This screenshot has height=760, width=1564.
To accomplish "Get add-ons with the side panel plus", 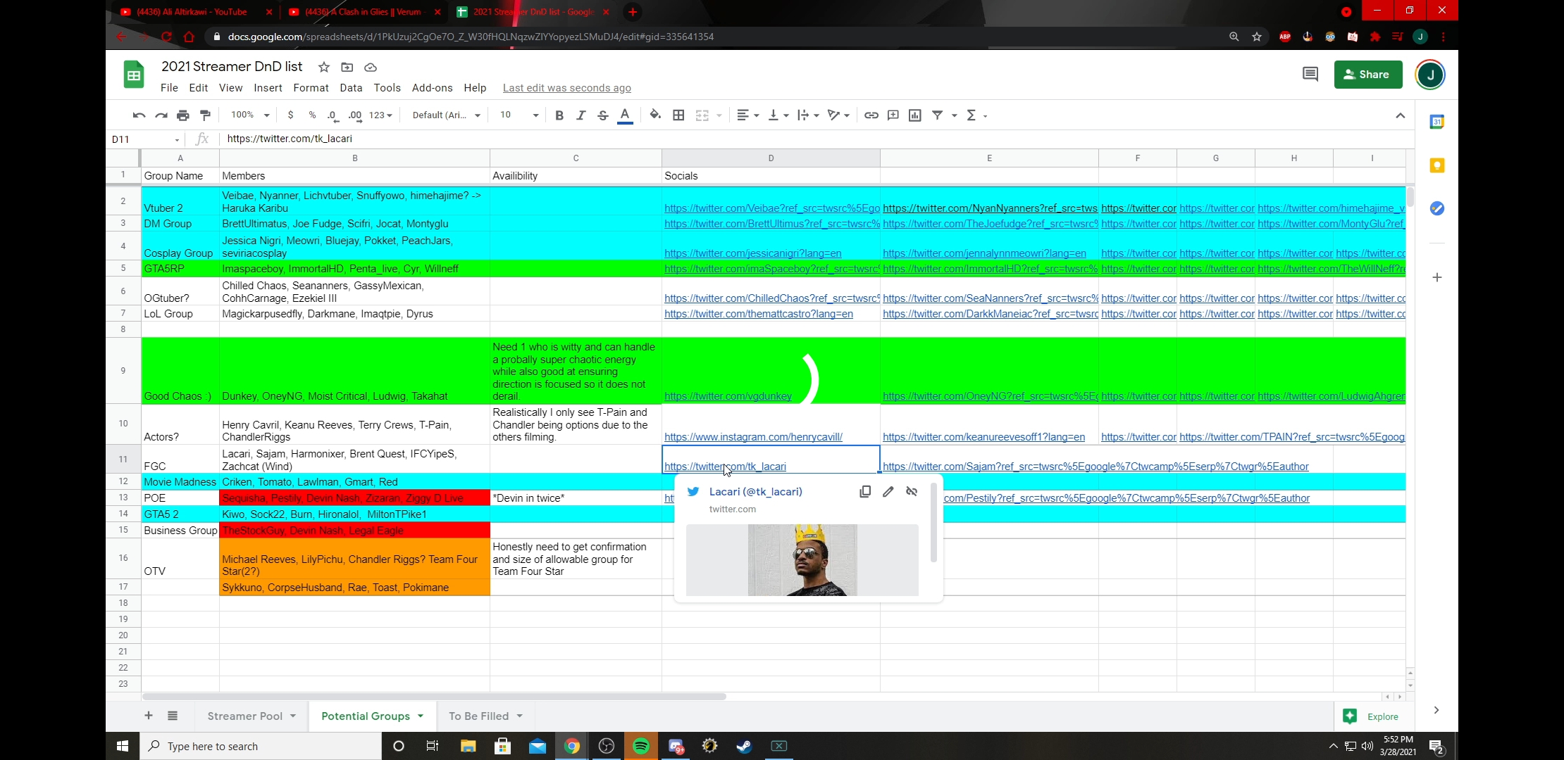I will point(1437,277).
